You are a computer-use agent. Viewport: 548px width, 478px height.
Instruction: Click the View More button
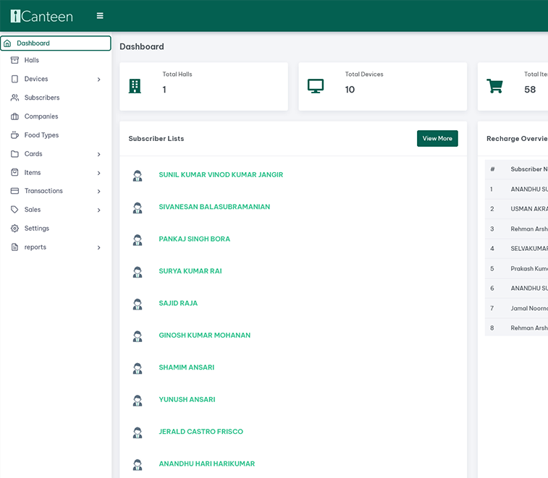pos(437,138)
